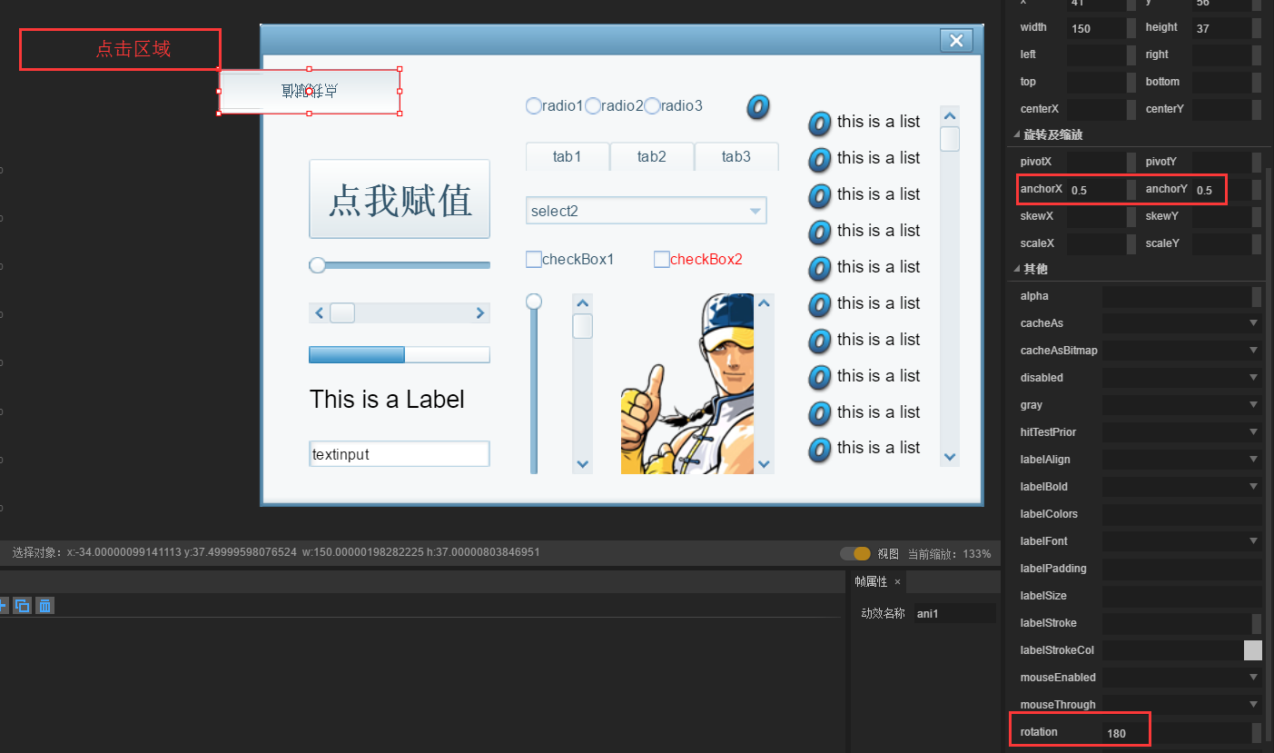Viewport: 1274px width, 753px height.
Task: Close the 帧属性 panel tab
Action: [x=897, y=581]
